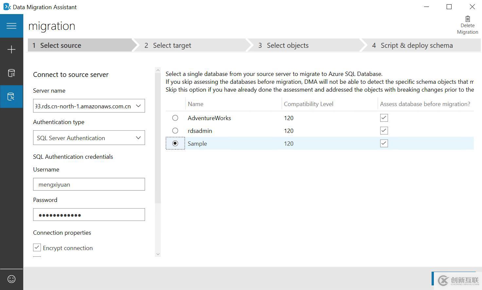The width and height of the screenshot is (482, 290).
Task: Open the Authentication type dropdown
Action: (138, 138)
